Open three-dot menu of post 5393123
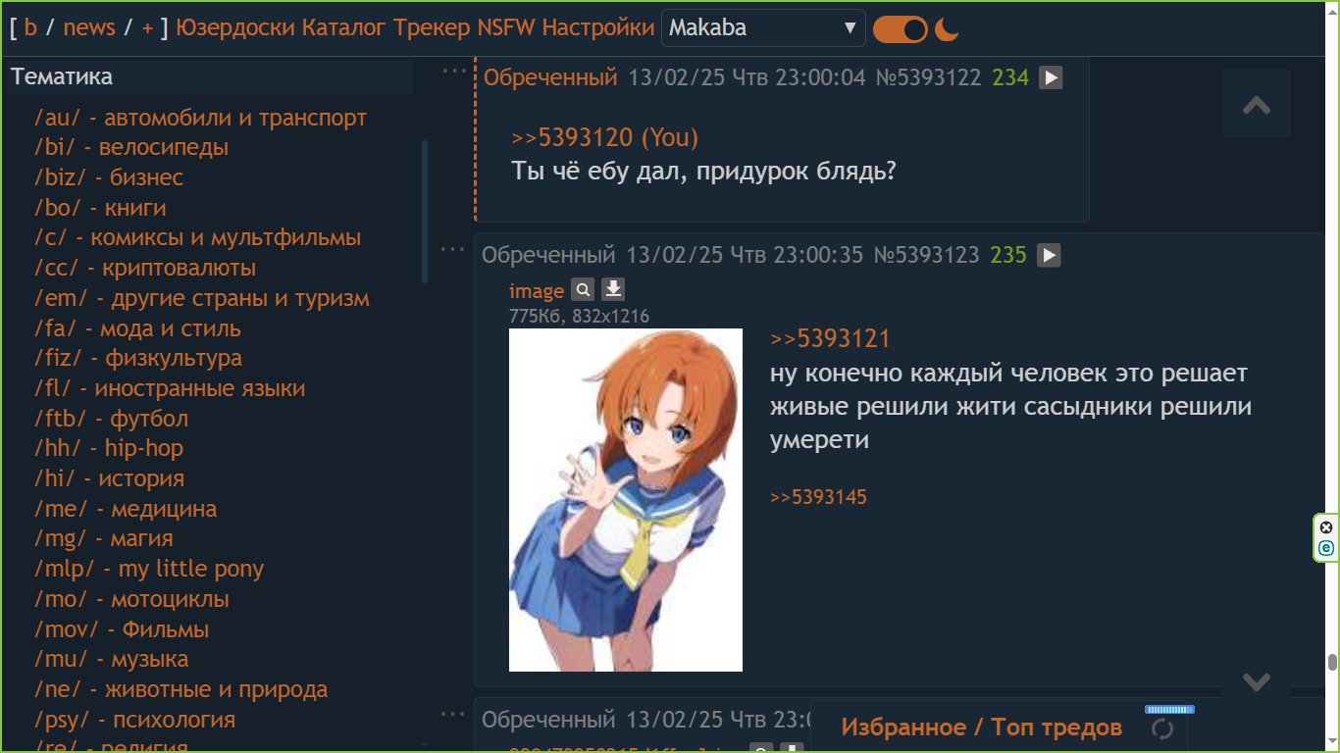The height and width of the screenshot is (753, 1340). (x=452, y=249)
